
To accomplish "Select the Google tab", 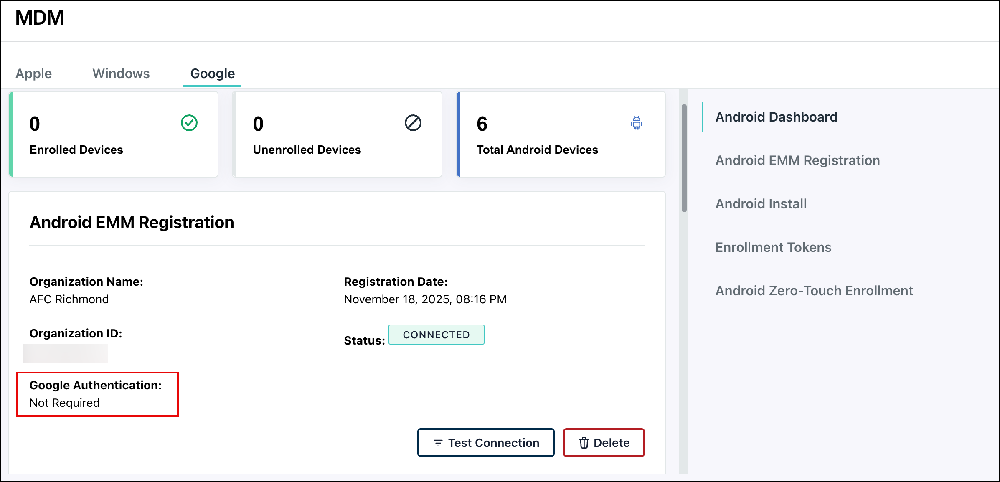I will 212,74.
